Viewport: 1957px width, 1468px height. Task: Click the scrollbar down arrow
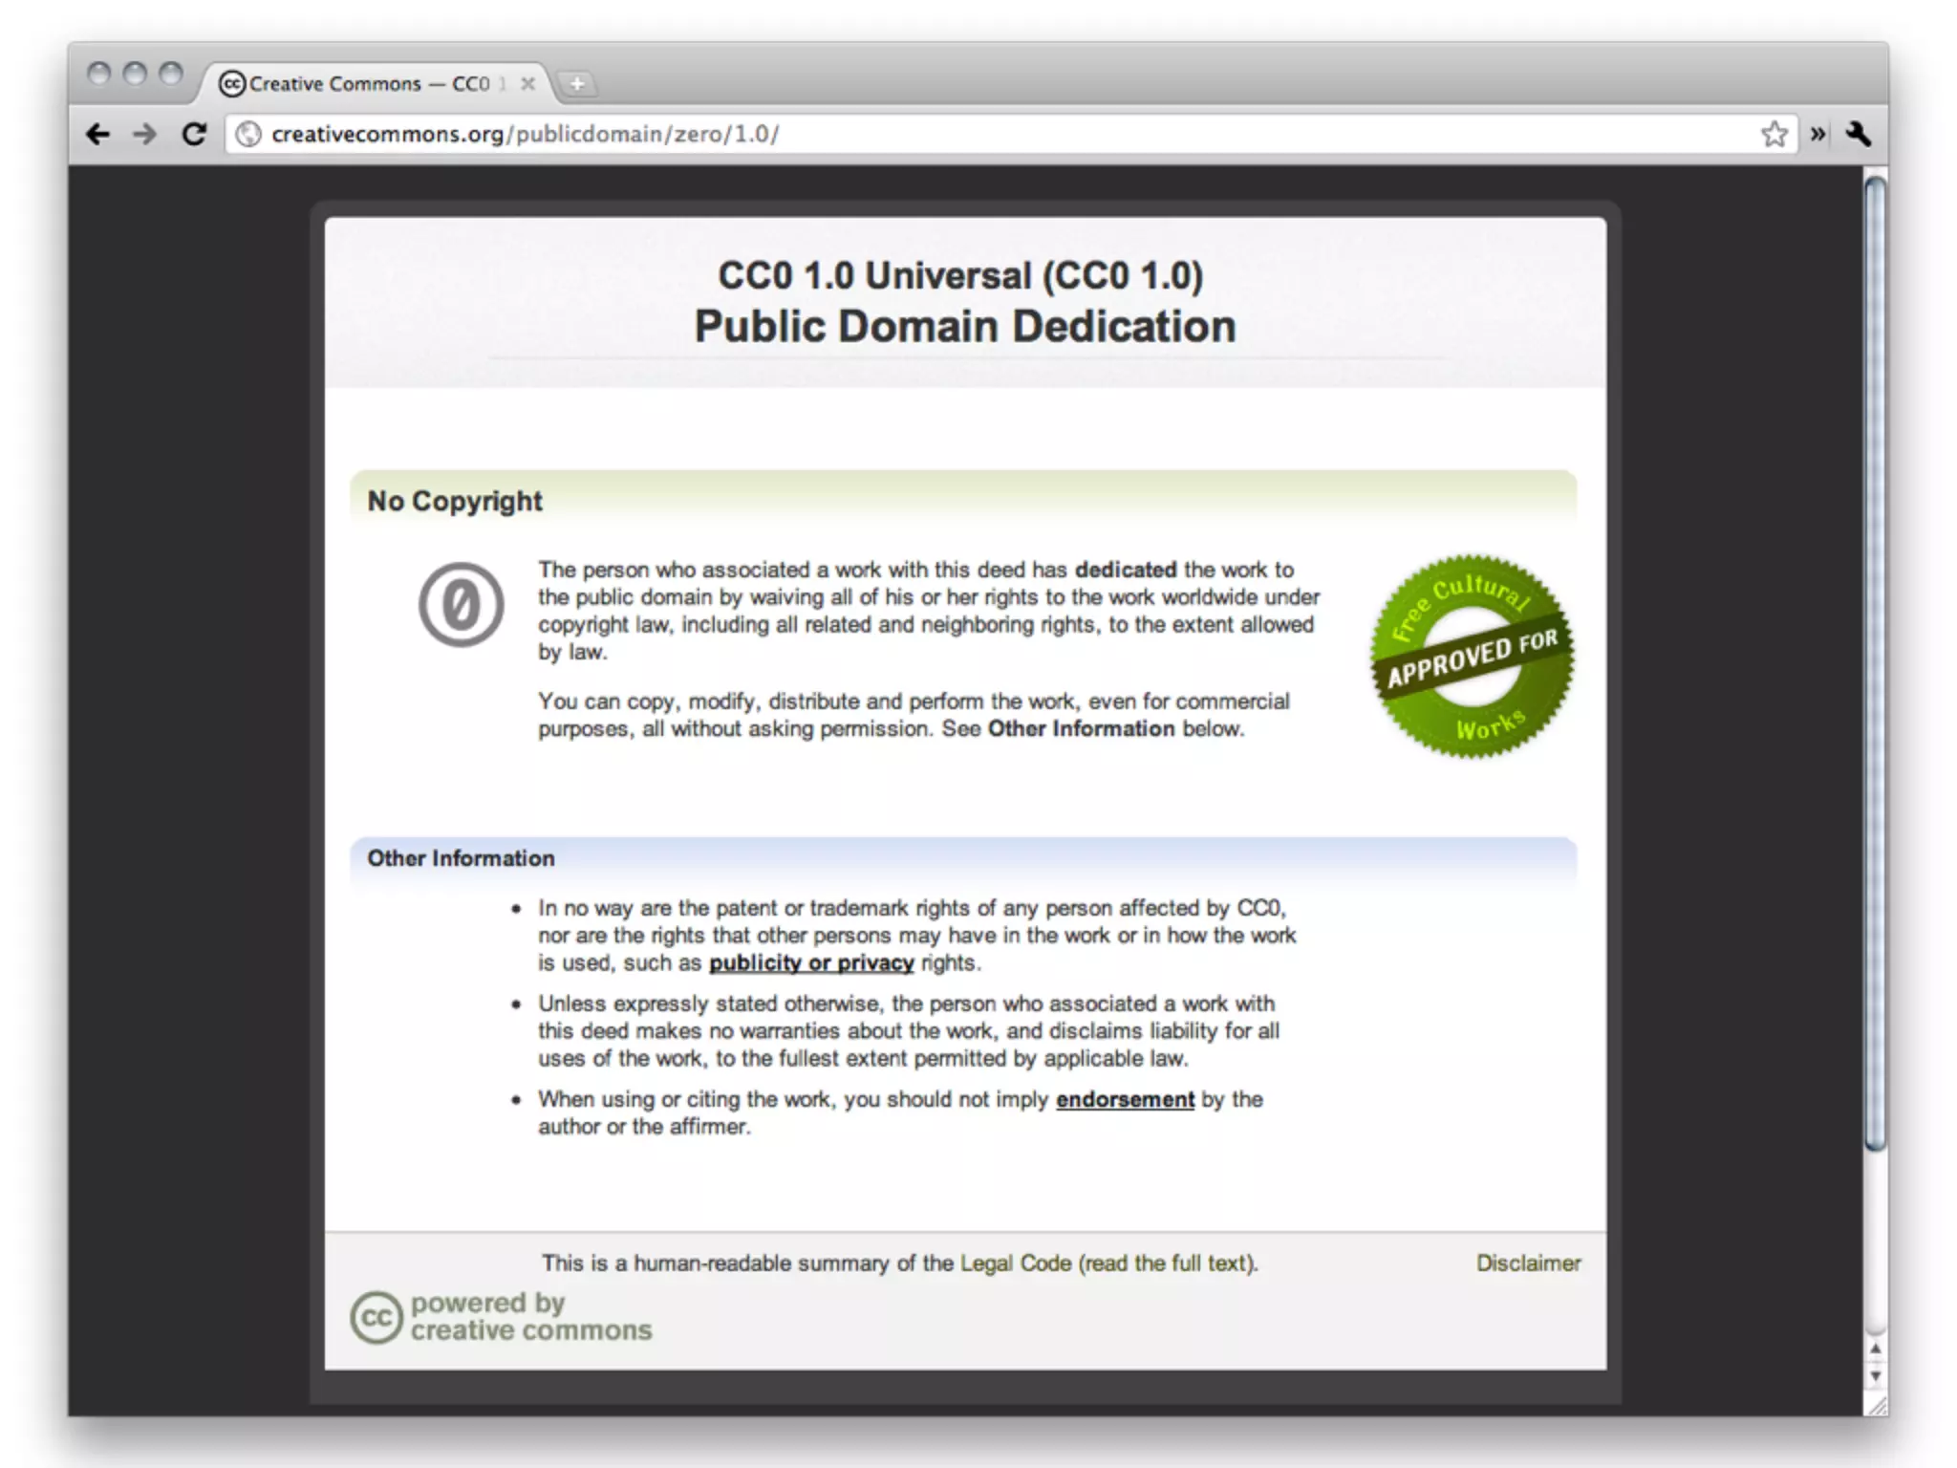click(1875, 1377)
